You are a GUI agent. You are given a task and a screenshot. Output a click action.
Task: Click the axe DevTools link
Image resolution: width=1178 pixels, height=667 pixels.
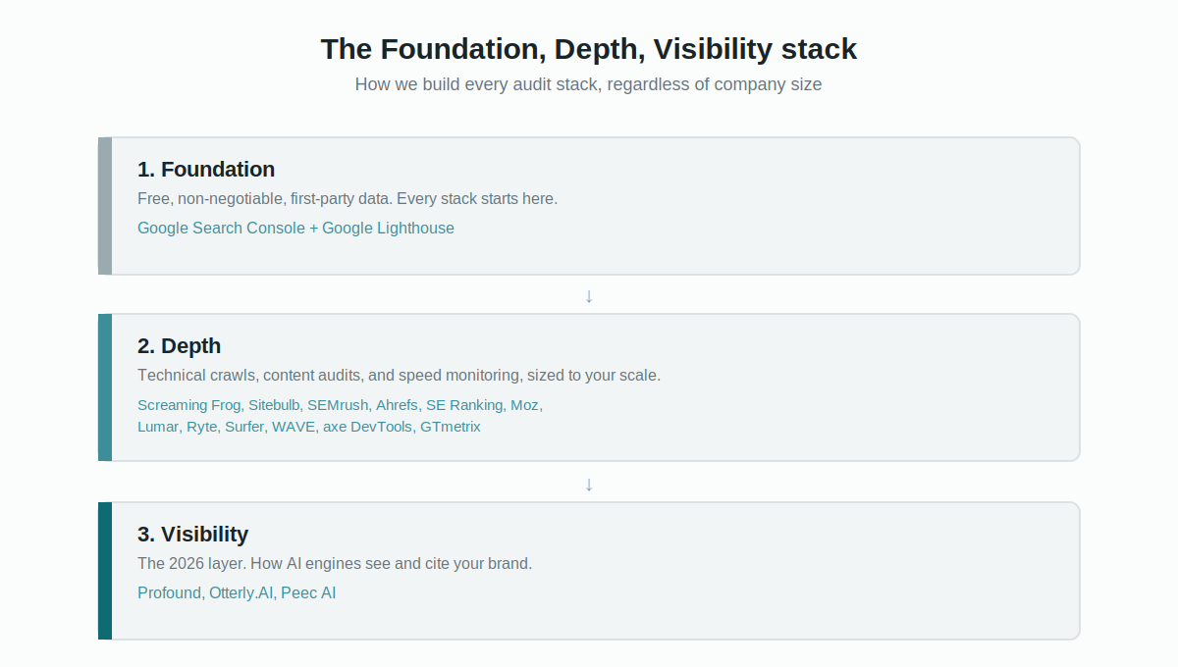click(367, 427)
